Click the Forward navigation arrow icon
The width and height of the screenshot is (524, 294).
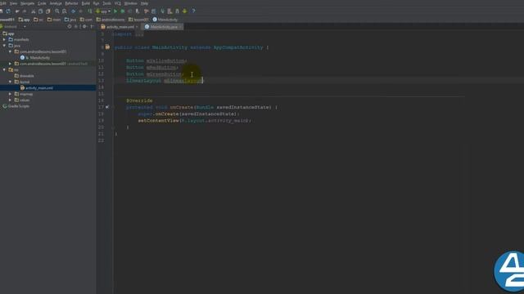[80, 11]
